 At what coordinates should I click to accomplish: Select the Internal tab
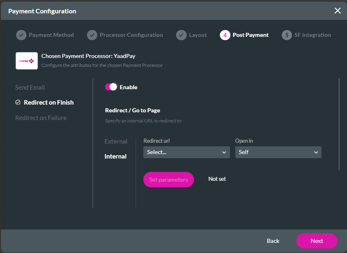coord(116,156)
